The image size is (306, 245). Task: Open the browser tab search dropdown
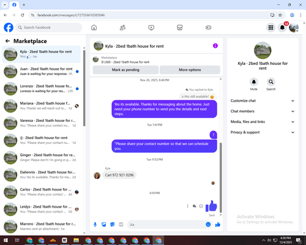(x=5, y=5)
